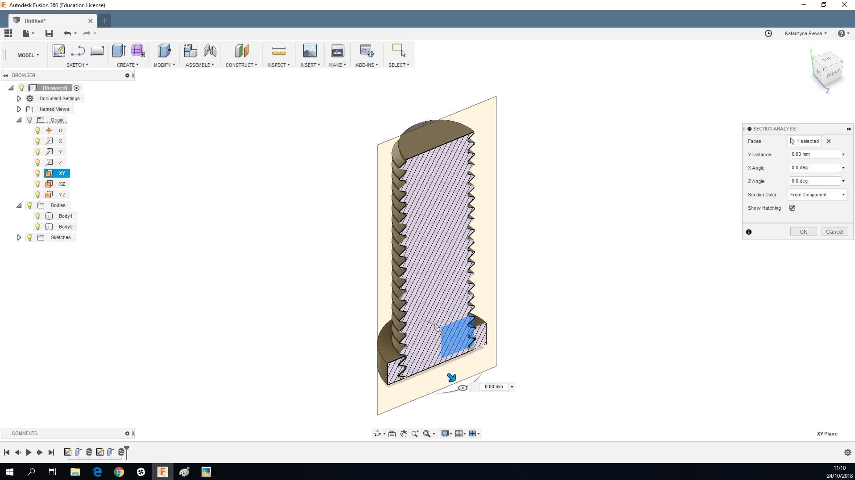Screen dimensions: 855x480
Task: Click the Offset Plane construct icon
Action: pos(241,51)
